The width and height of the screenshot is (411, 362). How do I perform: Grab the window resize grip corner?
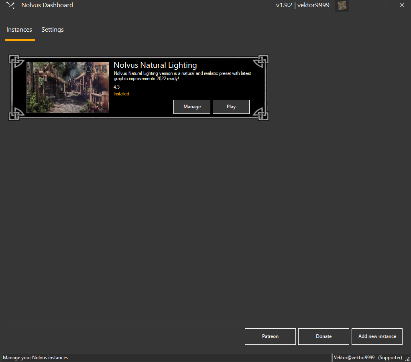[x=408, y=359]
